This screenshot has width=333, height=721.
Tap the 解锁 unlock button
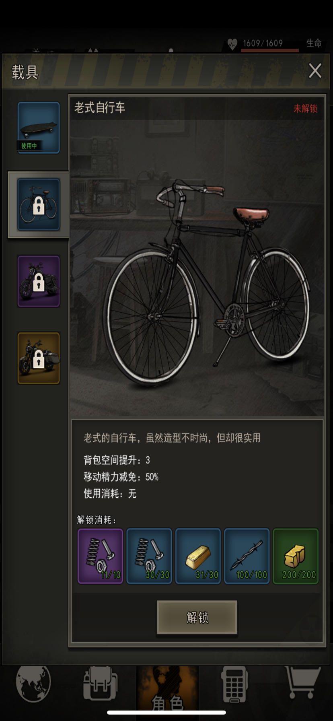pos(197,617)
